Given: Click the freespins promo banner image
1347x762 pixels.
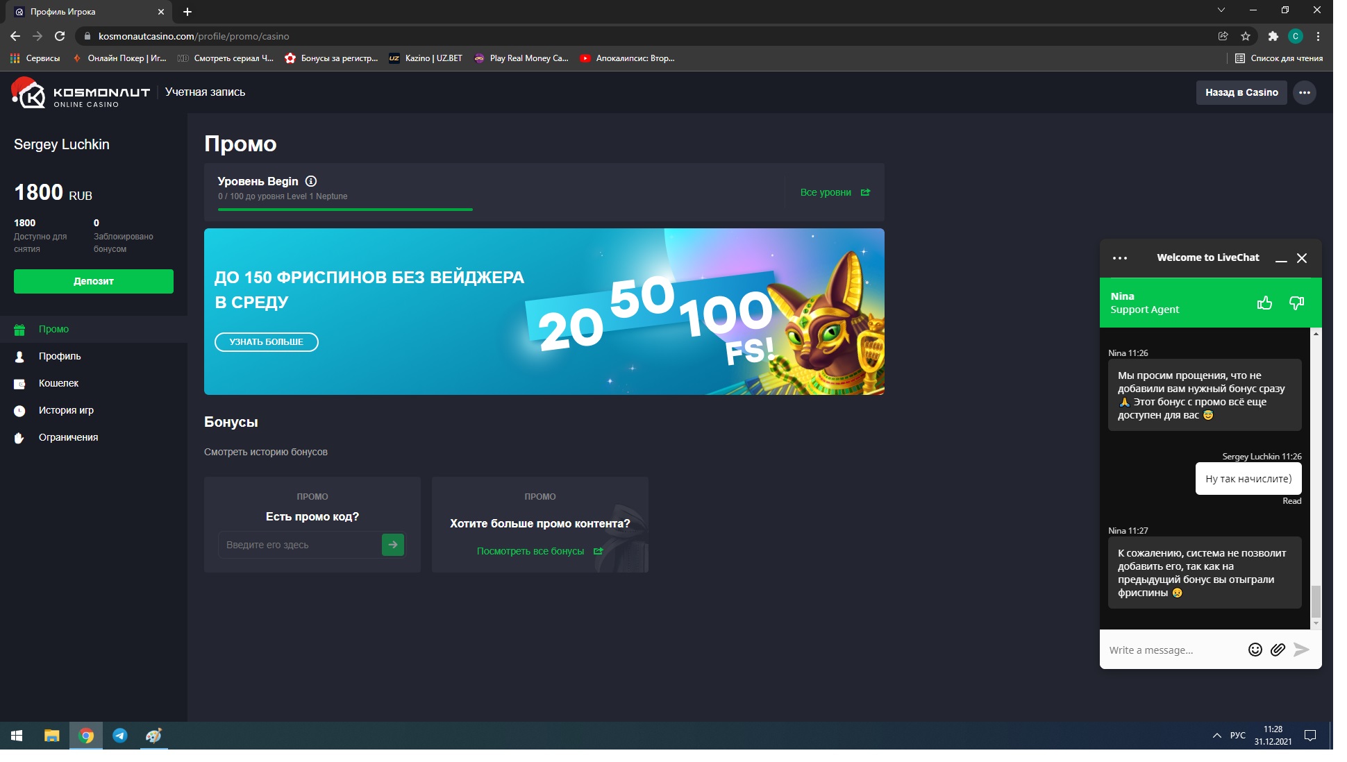Looking at the screenshot, I should coord(544,312).
